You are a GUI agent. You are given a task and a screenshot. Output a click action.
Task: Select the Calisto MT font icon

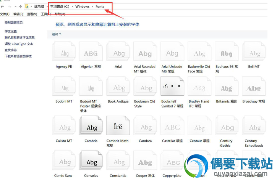click(64, 125)
